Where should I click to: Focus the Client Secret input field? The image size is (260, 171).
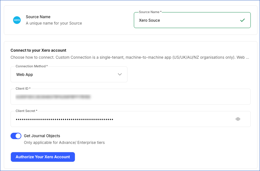[x=131, y=119]
